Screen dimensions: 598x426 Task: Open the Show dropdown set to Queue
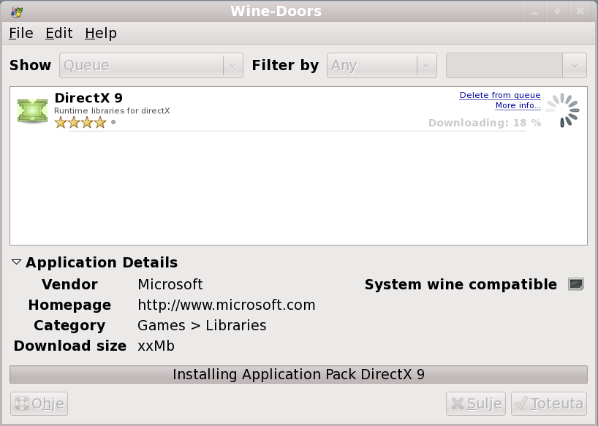point(151,65)
